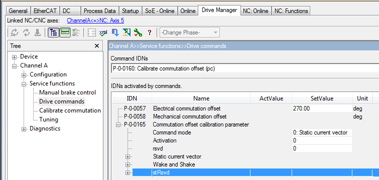Switch to the General tab

click(18, 11)
